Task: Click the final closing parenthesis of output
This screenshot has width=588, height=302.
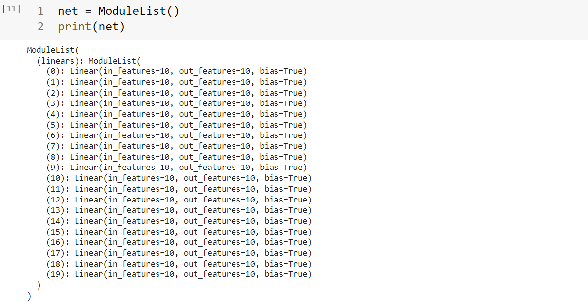Action: point(29,296)
